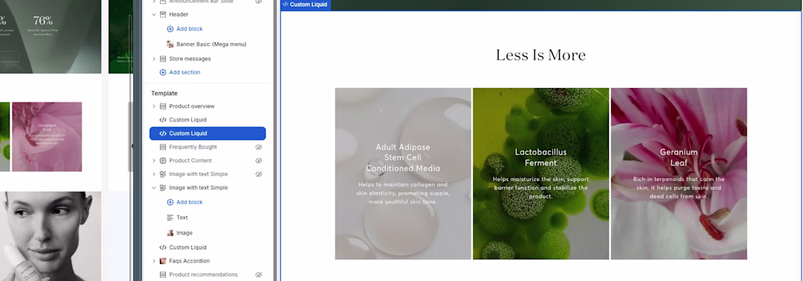Screen dimensions: 803x281
Task: Click the code icon of the highlighted Custom Liquid row
Action: tap(163, 133)
